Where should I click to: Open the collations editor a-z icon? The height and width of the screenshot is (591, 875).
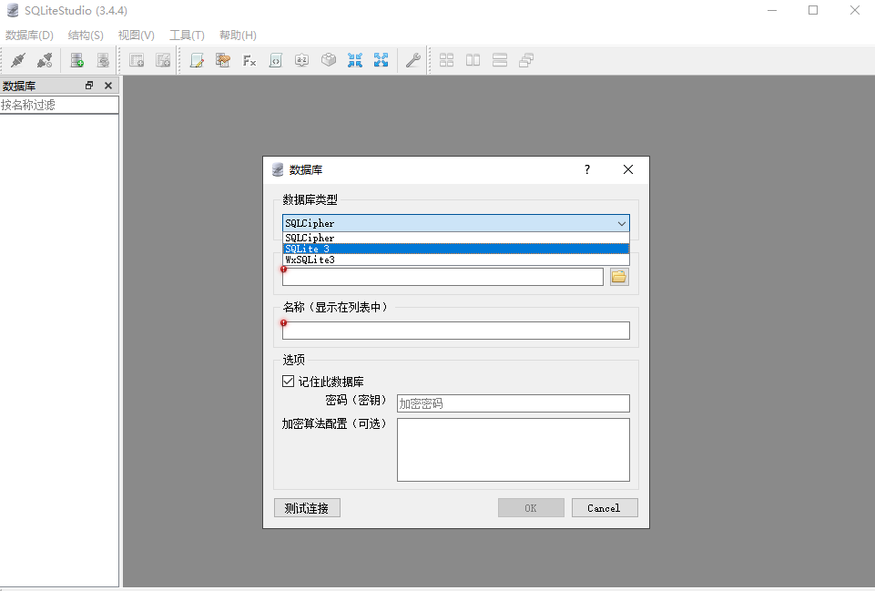click(302, 60)
